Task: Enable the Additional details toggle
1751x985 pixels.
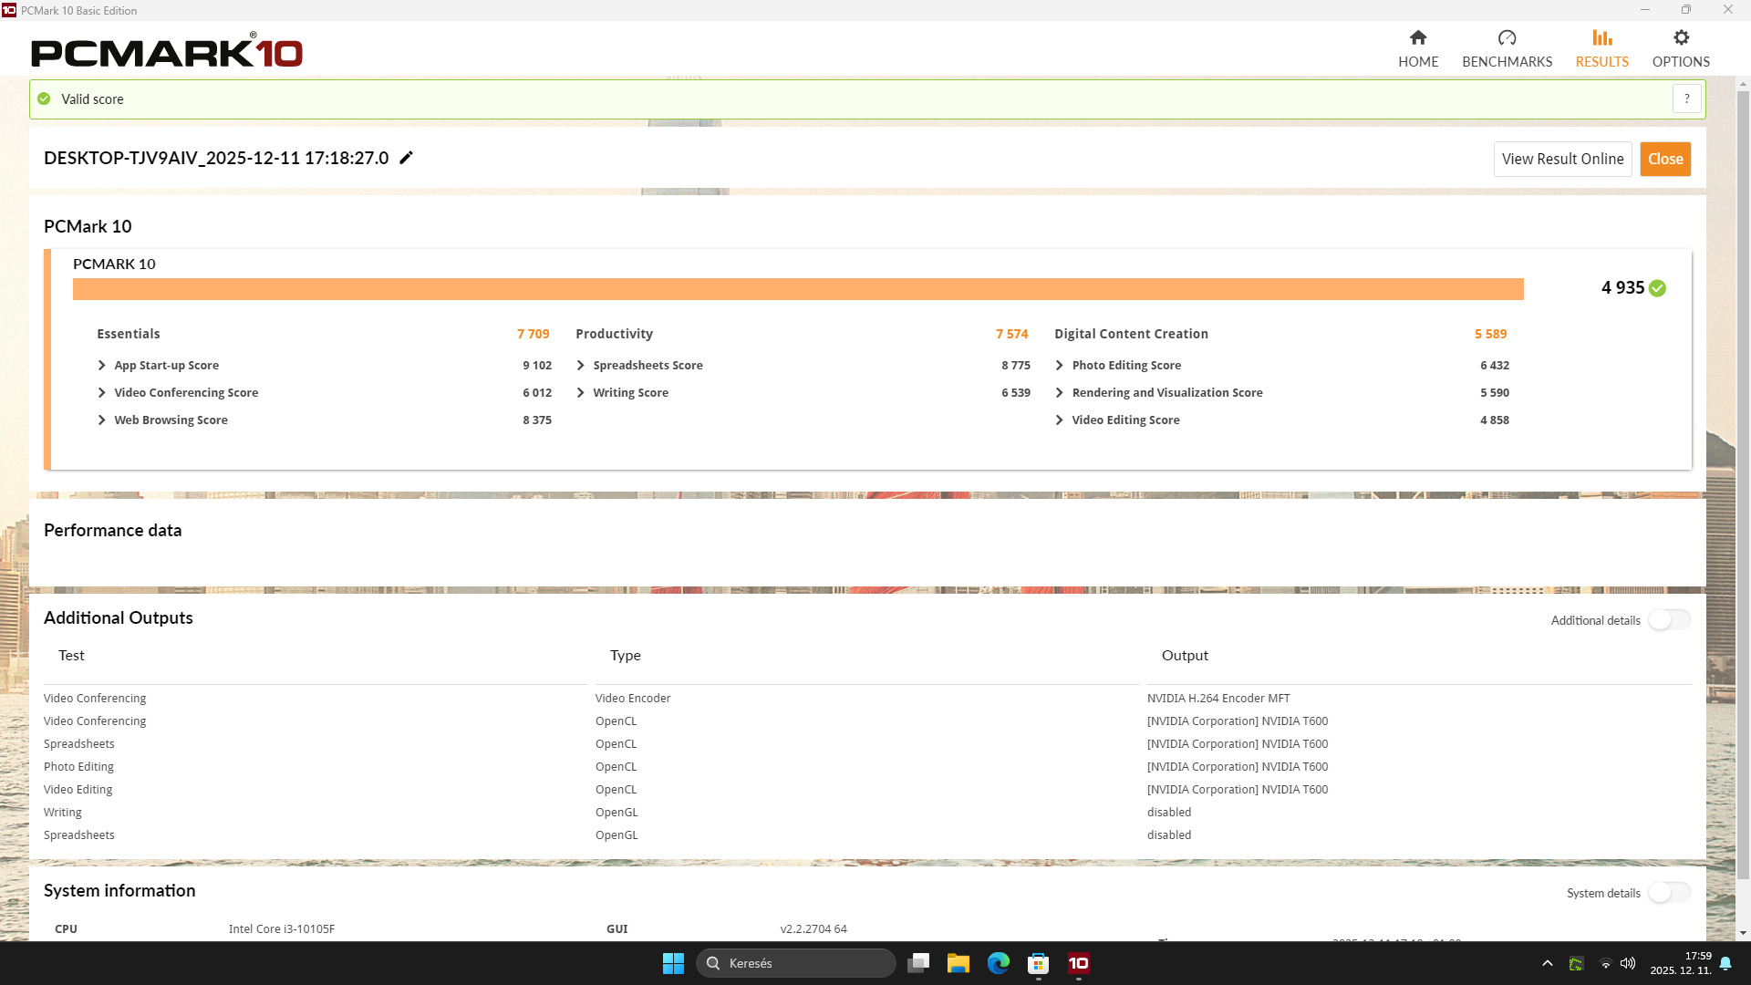Action: tap(1669, 620)
